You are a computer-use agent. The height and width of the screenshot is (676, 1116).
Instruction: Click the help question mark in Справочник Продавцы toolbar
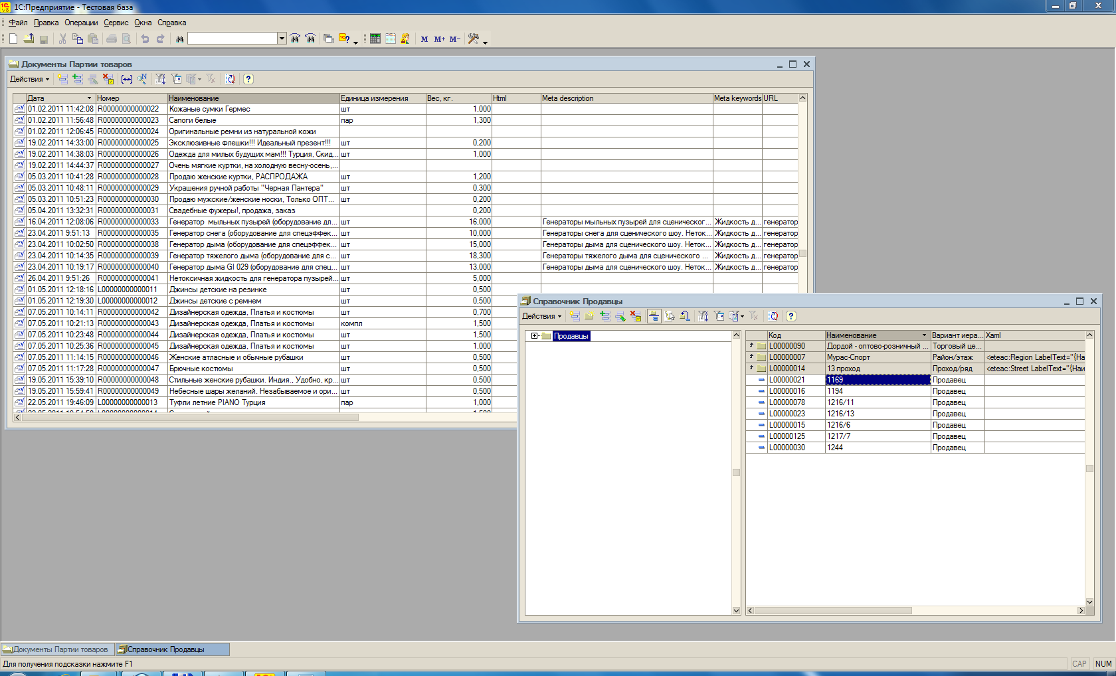[x=790, y=316]
